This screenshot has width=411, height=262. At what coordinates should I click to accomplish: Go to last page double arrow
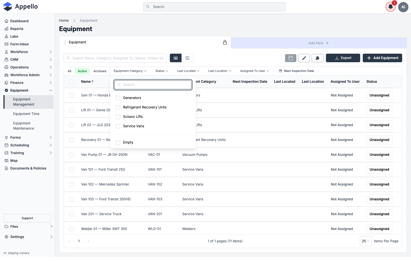click(88, 241)
